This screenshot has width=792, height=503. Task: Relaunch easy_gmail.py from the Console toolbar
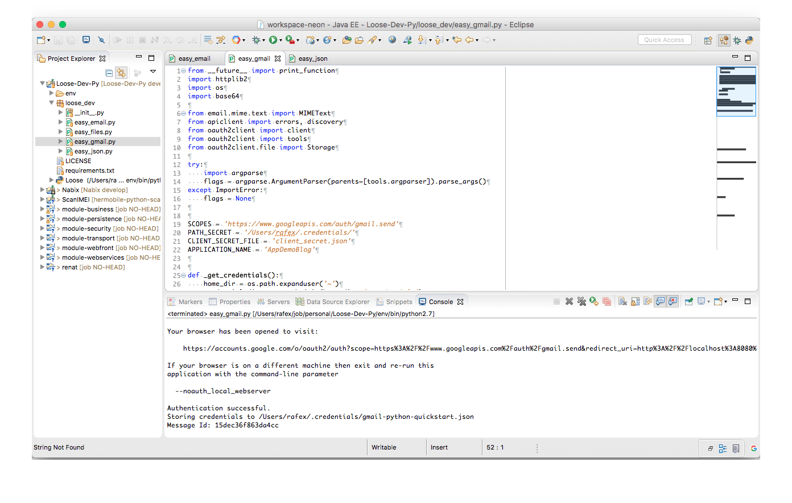(x=593, y=301)
